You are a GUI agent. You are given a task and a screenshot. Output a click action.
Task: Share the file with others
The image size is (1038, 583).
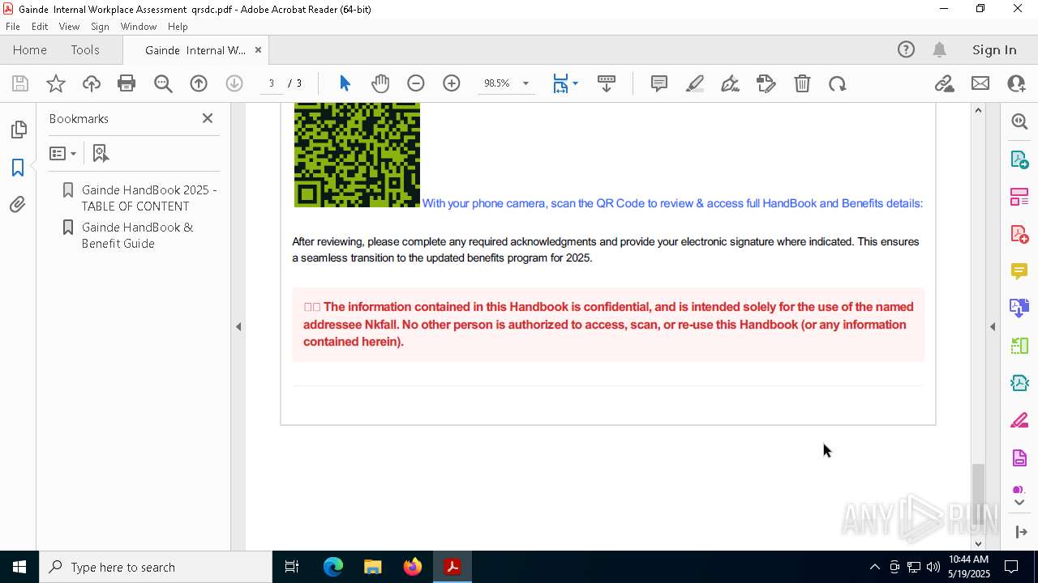1016,83
